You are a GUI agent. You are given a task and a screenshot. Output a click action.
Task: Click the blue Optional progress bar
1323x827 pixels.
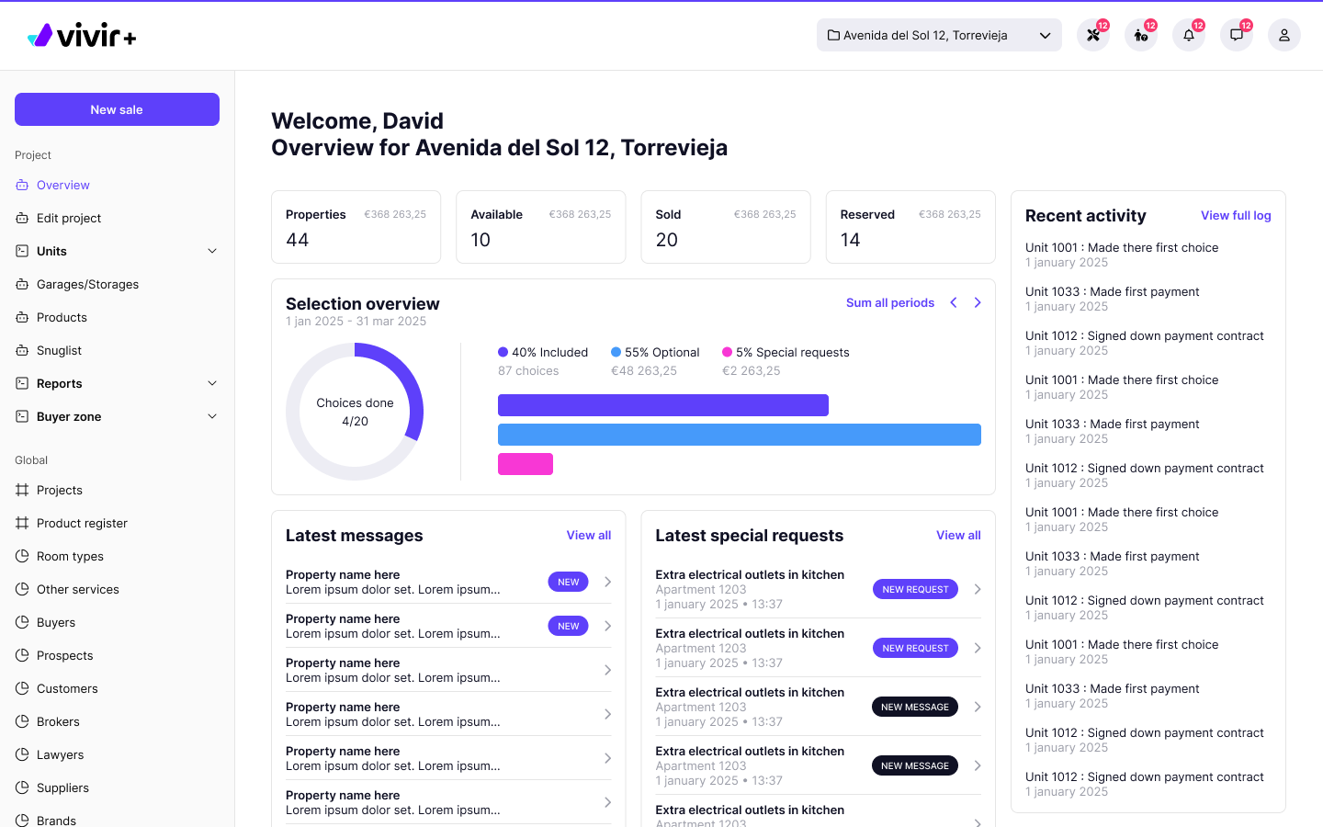point(739,435)
